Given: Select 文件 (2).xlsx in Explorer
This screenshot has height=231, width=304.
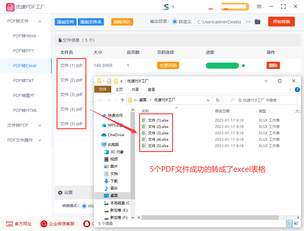Looking at the screenshot, I should [158, 127].
